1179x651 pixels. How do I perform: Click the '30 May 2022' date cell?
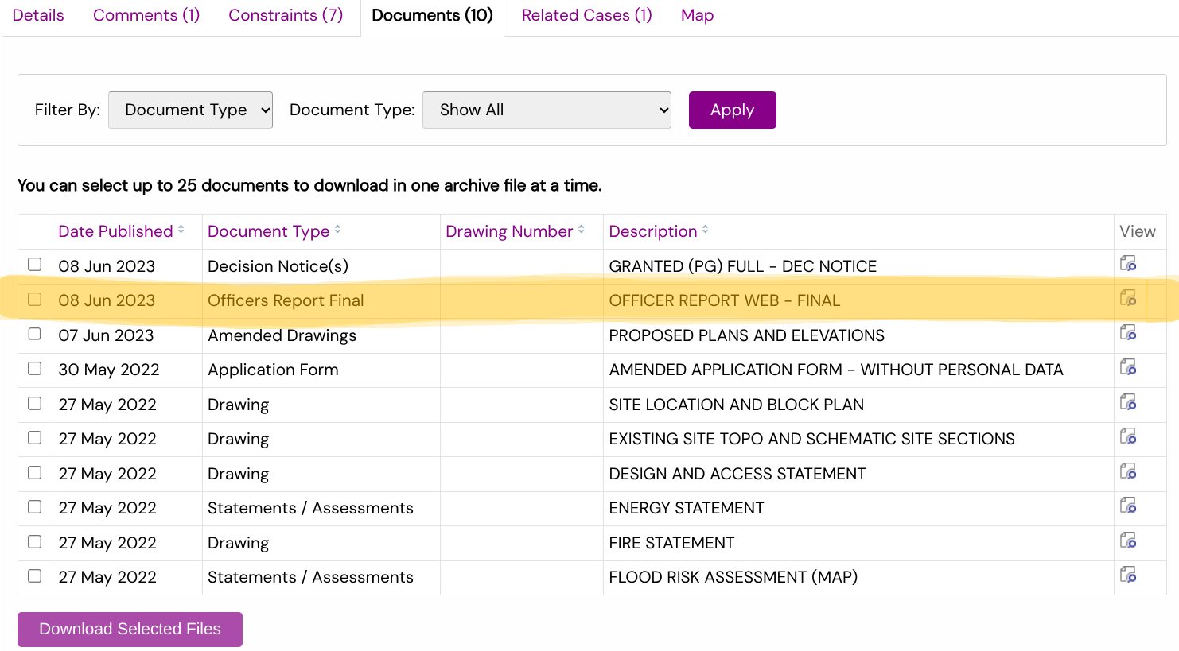pyautogui.click(x=109, y=370)
